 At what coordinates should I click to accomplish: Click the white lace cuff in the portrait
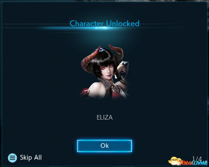coord(125,63)
